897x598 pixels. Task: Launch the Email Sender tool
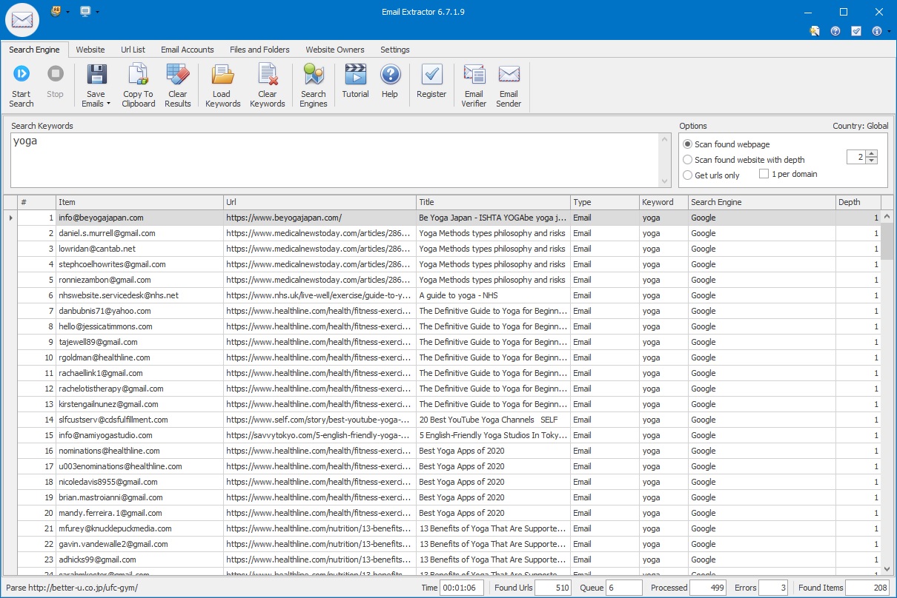[509, 81]
